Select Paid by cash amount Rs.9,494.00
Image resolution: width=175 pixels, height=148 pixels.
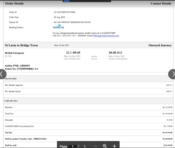click(x=168, y=145)
